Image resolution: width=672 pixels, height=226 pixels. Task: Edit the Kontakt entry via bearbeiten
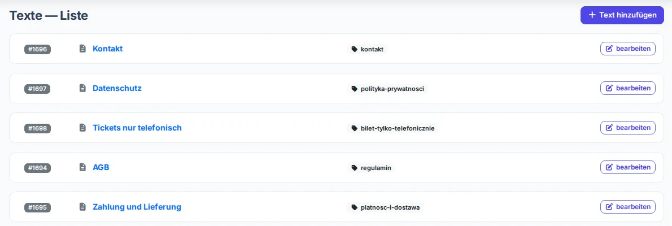(x=627, y=49)
